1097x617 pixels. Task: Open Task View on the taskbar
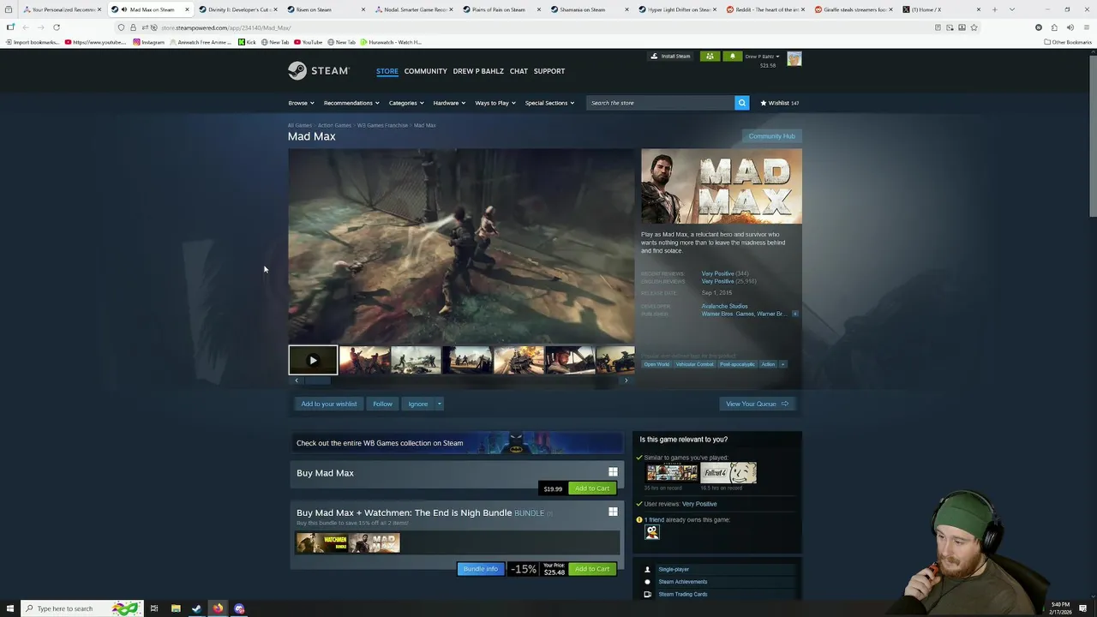pos(154,608)
